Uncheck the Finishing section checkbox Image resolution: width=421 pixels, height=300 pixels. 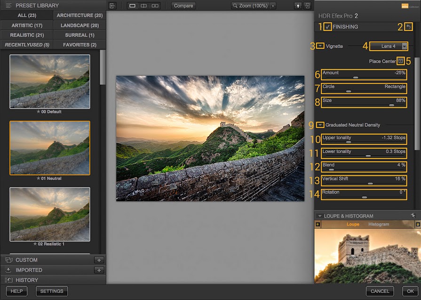tap(328, 27)
